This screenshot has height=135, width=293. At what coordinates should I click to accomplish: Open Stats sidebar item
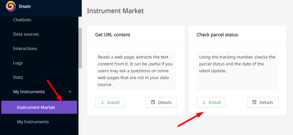coord(18,77)
